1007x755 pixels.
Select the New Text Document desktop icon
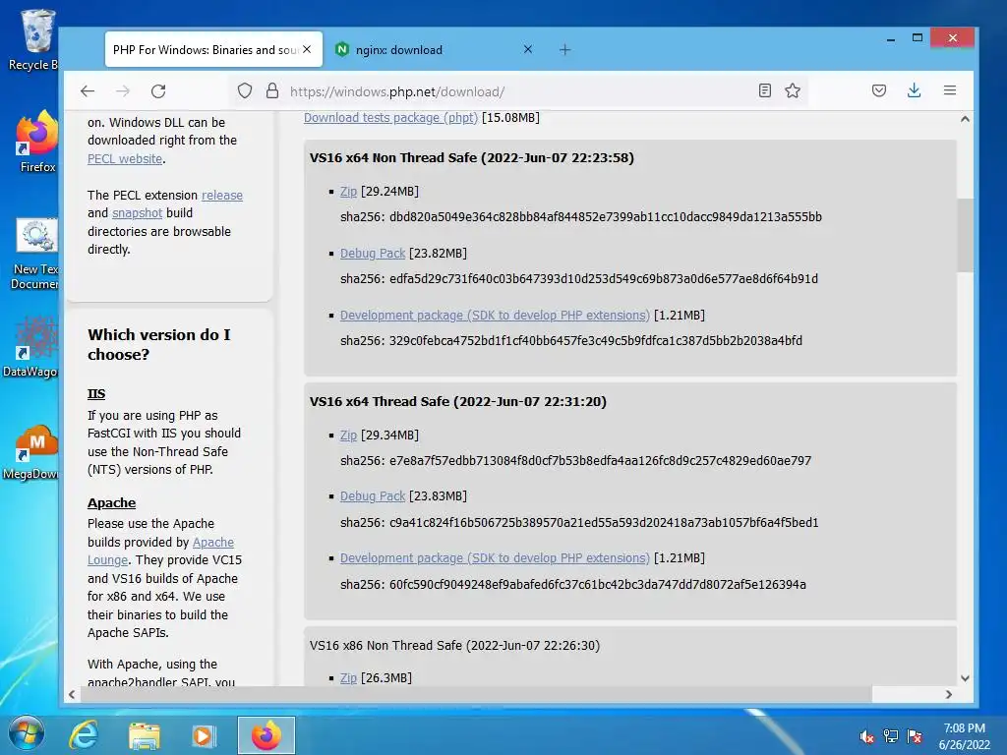point(36,255)
